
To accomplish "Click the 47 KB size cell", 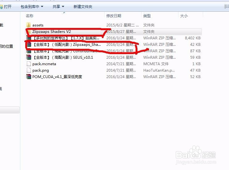I will coord(195,70).
